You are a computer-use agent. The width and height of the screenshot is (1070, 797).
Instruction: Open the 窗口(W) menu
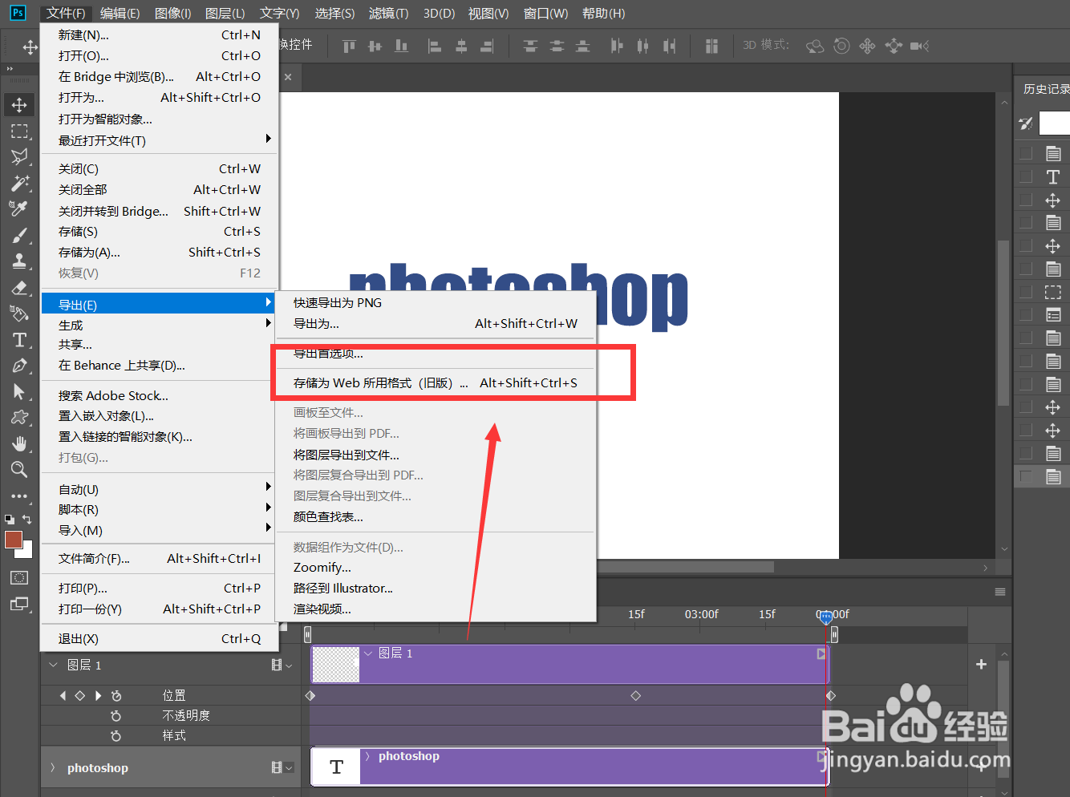point(545,14)
